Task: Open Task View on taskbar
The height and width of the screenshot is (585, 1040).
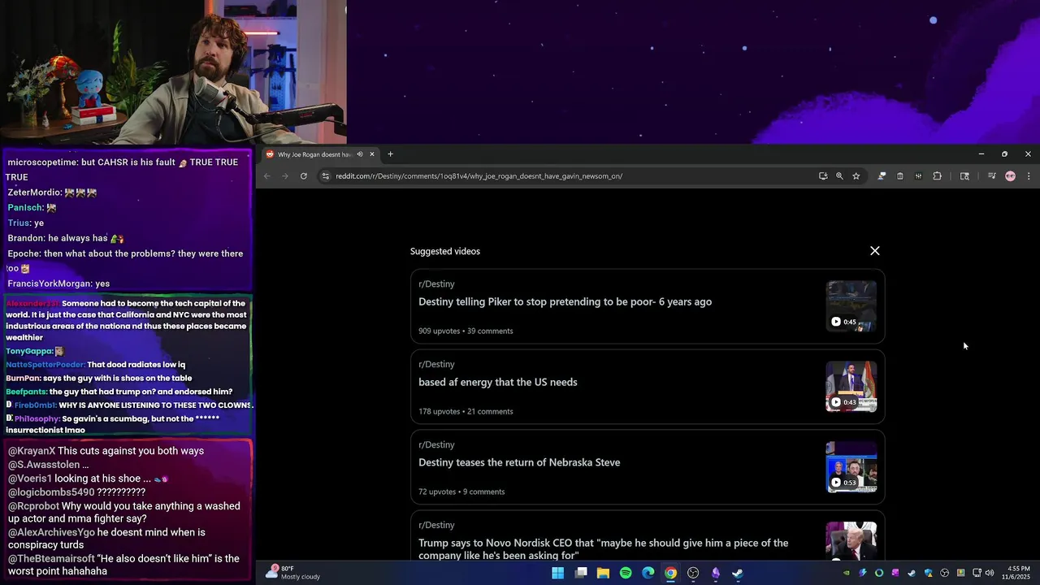Action: (581, 573)
